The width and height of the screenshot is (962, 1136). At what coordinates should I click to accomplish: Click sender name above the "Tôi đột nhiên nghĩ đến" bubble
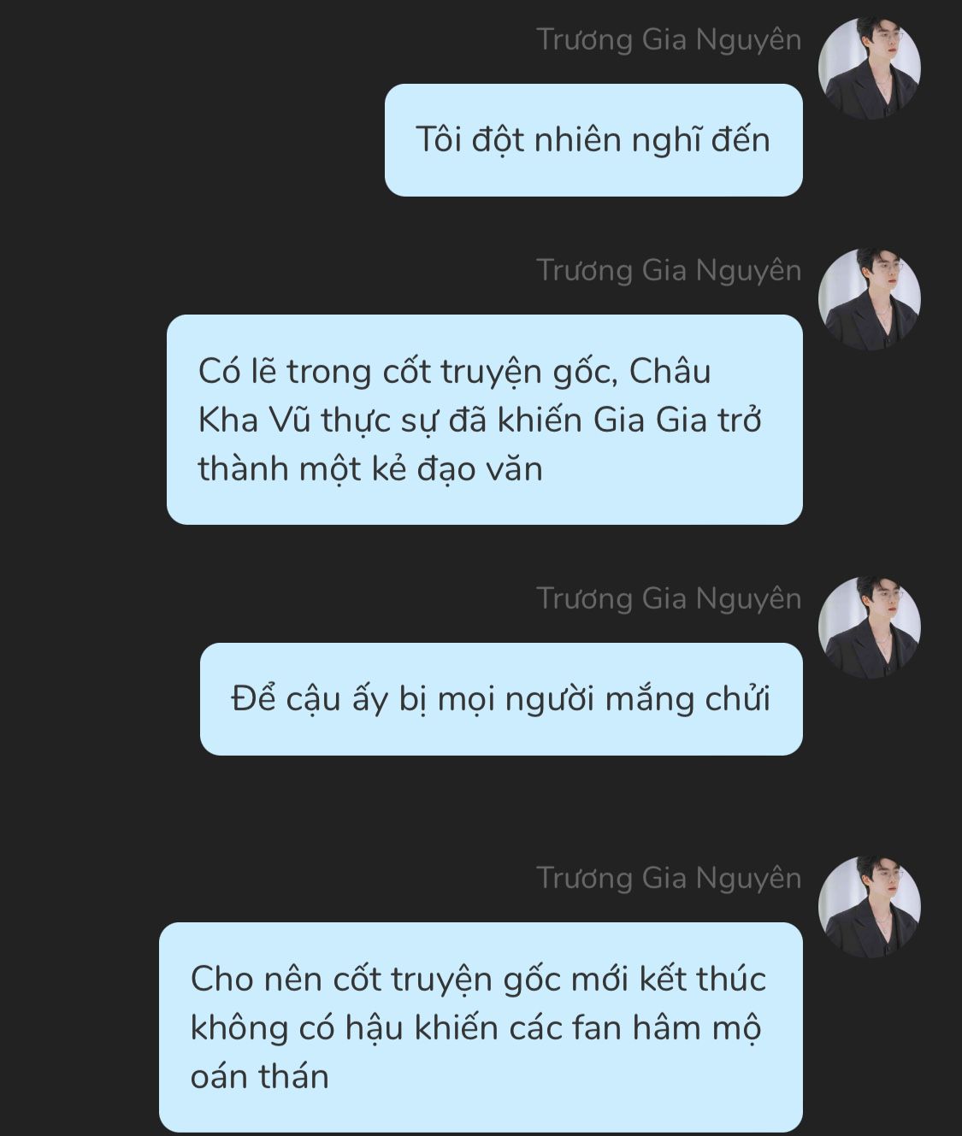669,40
